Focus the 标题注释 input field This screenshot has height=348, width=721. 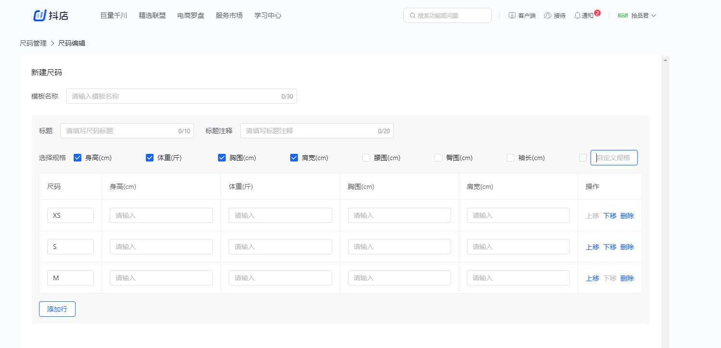pos(317,131)
